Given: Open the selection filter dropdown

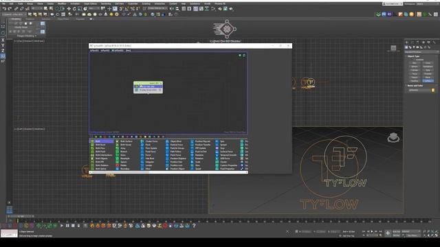Looking at the screenshot, I should [x=36, y=9].
